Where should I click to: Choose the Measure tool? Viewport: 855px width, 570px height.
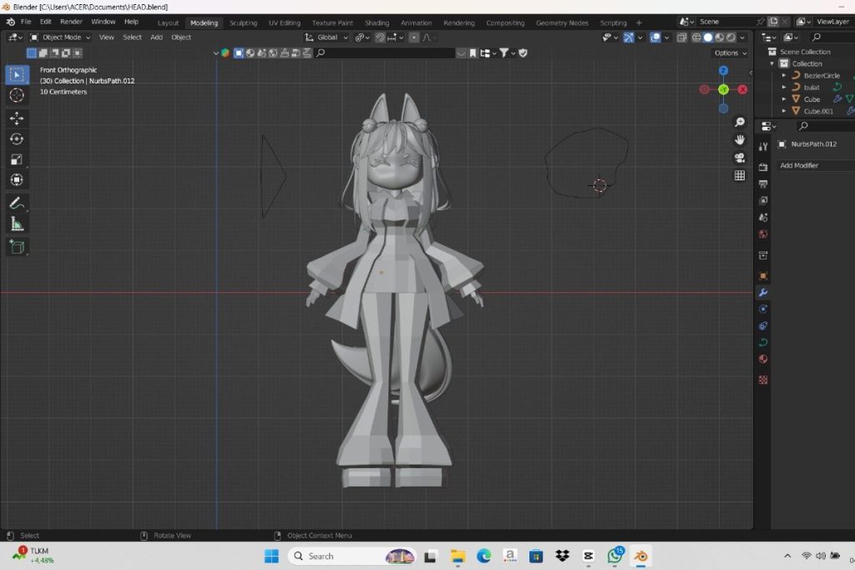click(17, 224)
